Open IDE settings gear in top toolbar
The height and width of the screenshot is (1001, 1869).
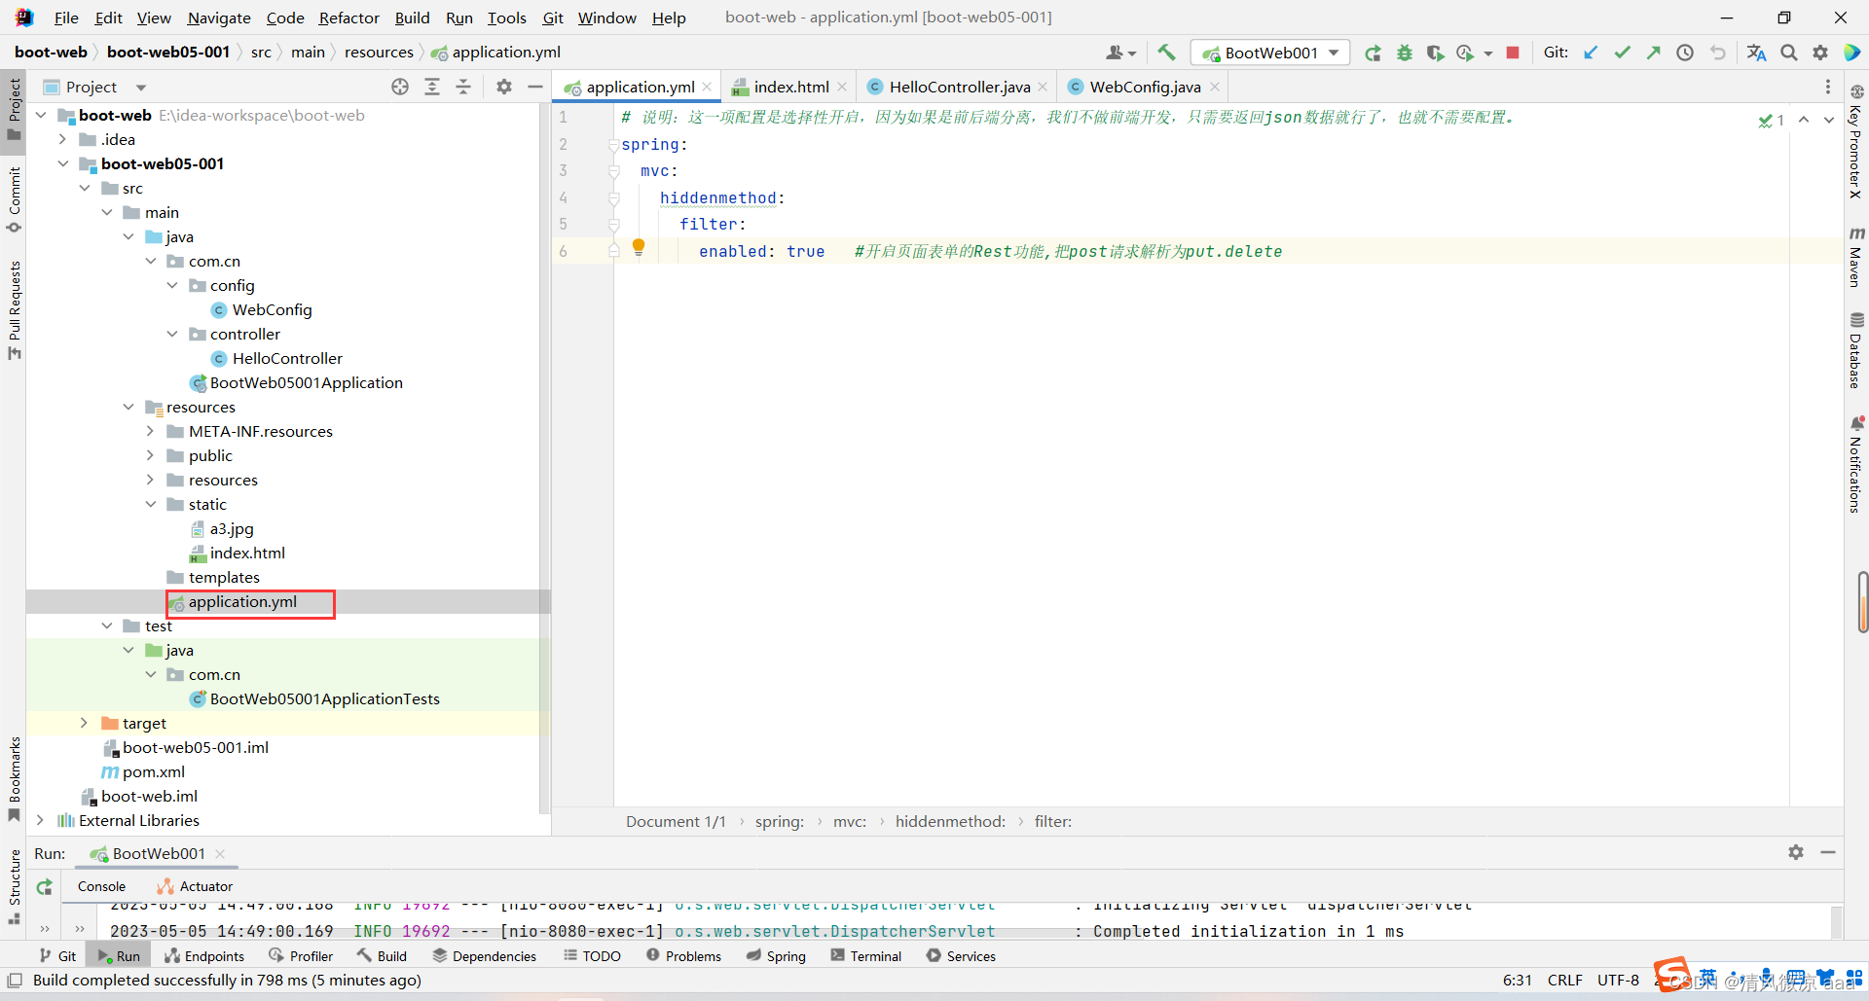1820,53
